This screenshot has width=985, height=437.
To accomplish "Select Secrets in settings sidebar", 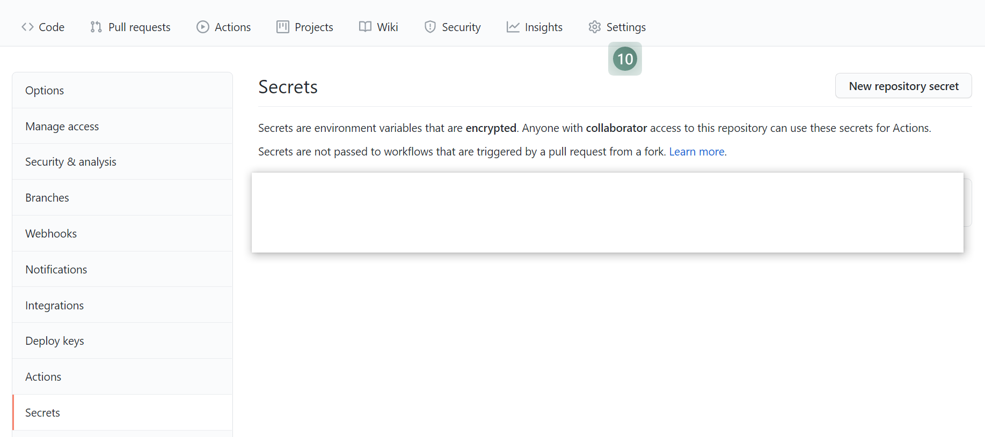I will pyautogui.click(x=122, y=413).
